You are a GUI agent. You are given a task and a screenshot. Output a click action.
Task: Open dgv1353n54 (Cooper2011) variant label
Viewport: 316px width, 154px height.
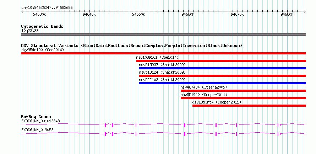(x=217, y=102)
